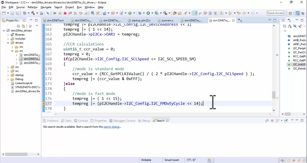
Task: Toggle Mark Occurrences highlighter button
Action: coord(195,13)
